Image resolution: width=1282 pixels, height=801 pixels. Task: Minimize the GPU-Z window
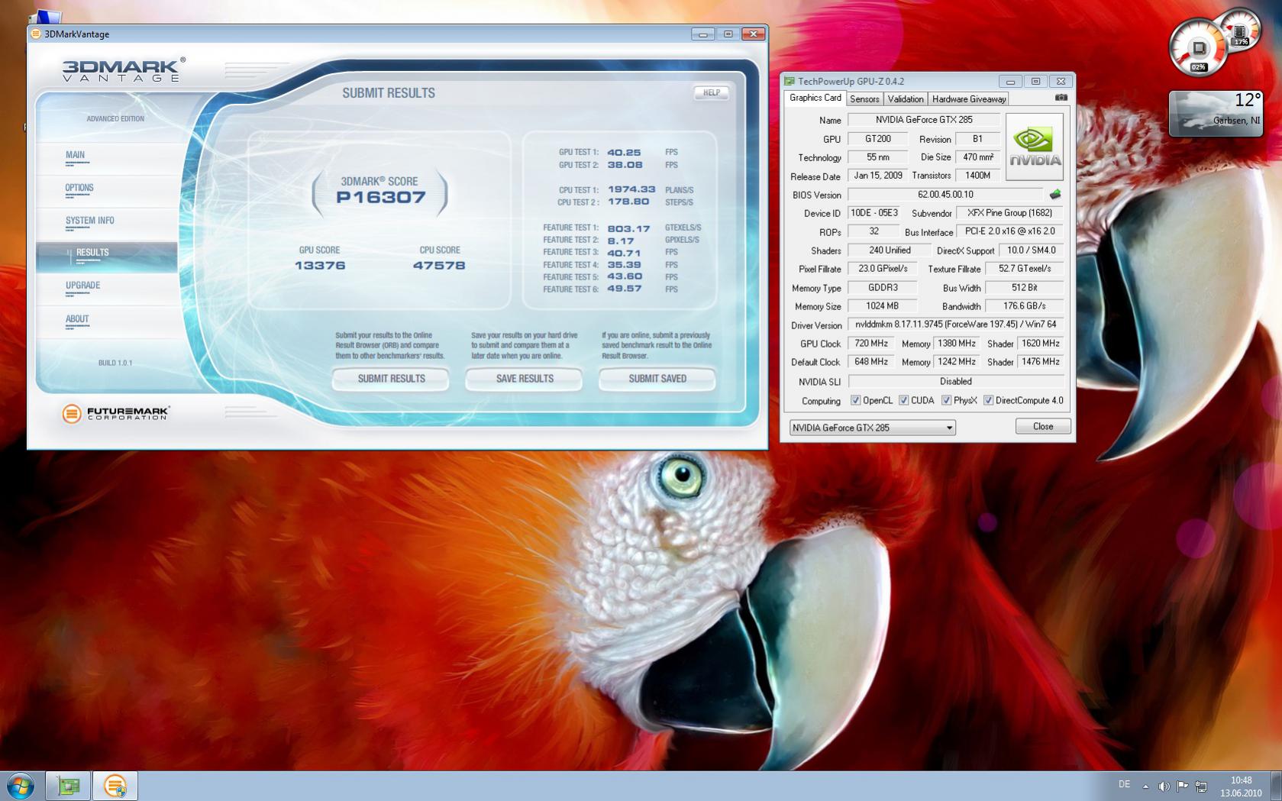pyautogui.click(x=1010, y=81)
